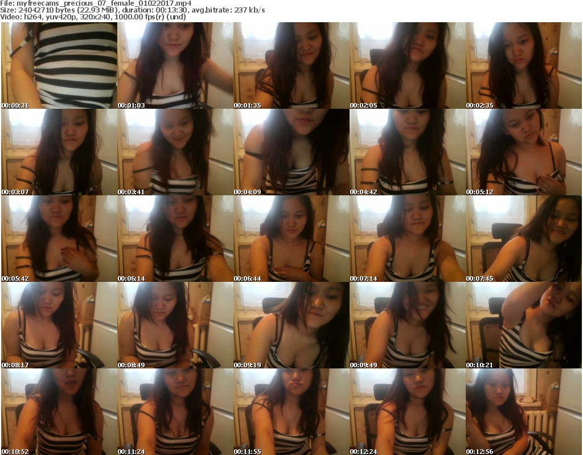Choose the thumbnail stamped 00:08:17
Viewport: 583px width, 455px height.
point(59,325)
